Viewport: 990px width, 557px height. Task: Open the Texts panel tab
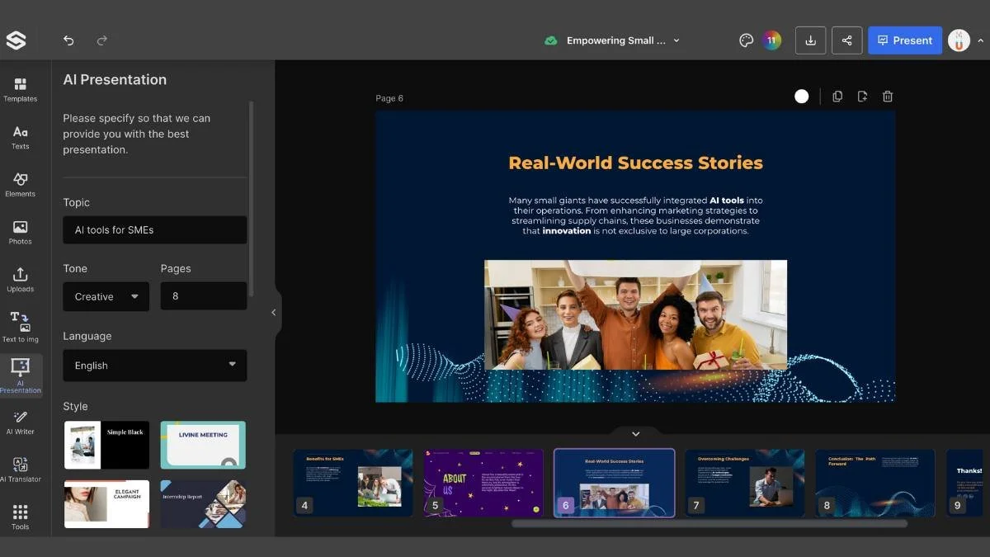tap(21, 137)
